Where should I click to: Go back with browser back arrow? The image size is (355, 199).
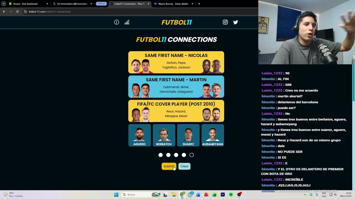coord(4,12)
